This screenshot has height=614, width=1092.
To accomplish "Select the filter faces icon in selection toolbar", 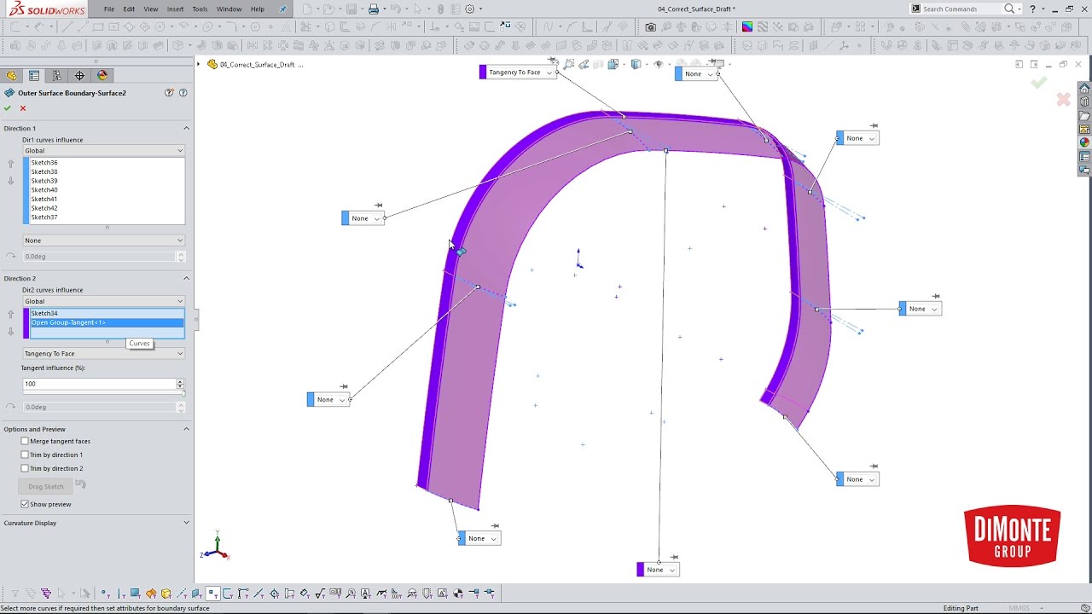I will click(135, 594).
